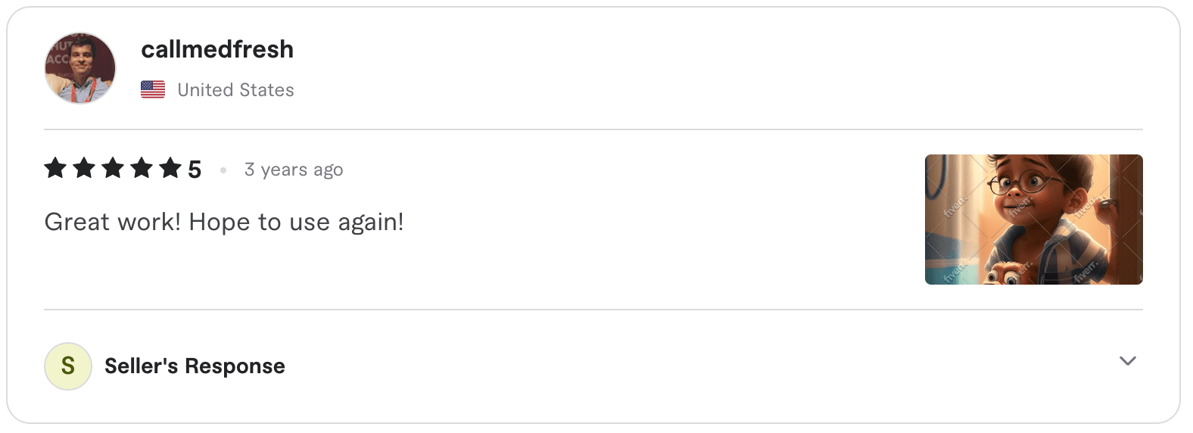The width and height of the screenshot is (1193, 433).
Task: Click the dot separator before the date
Action: pos(223,170)
